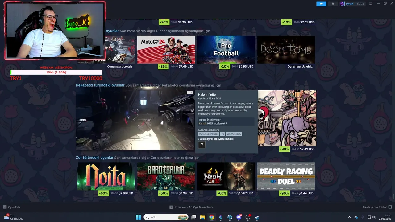
Task: Open İndirmeler download status
Action: [x=191, y=207]
